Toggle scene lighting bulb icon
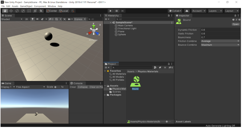 coord(32,19)
